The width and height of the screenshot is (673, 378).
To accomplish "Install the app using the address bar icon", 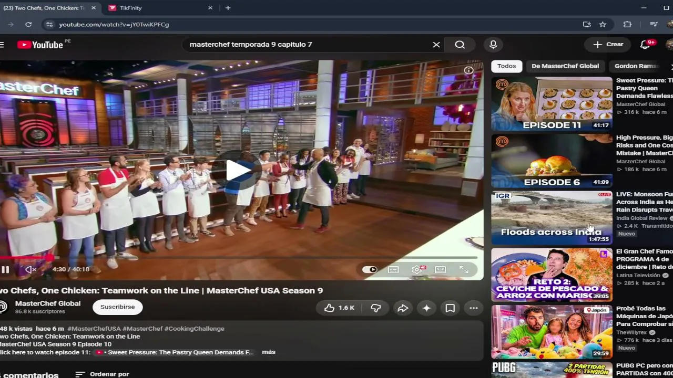I will pos(587,25).
